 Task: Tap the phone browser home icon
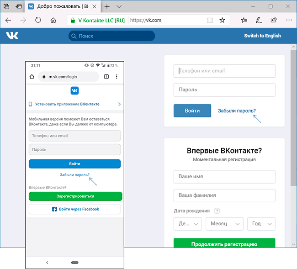point(32,77)
